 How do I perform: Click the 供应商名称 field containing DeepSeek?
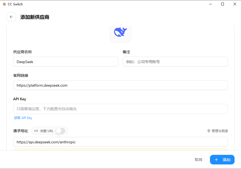(x=66, y=62)
